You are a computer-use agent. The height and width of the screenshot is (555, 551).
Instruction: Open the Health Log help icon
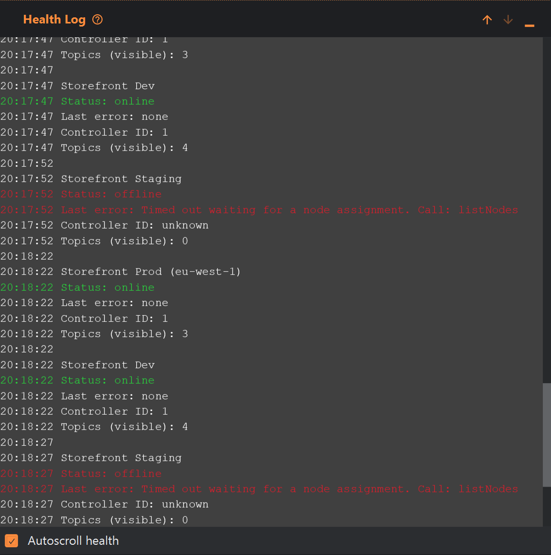click(x=97, y=19)
